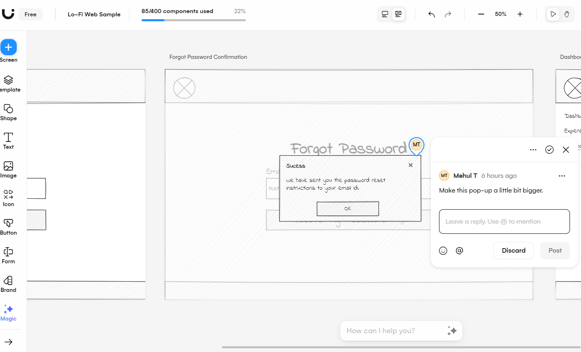Click the Free plan badge
The height and width of the screenshot is (352, 581).
[30, 14]
